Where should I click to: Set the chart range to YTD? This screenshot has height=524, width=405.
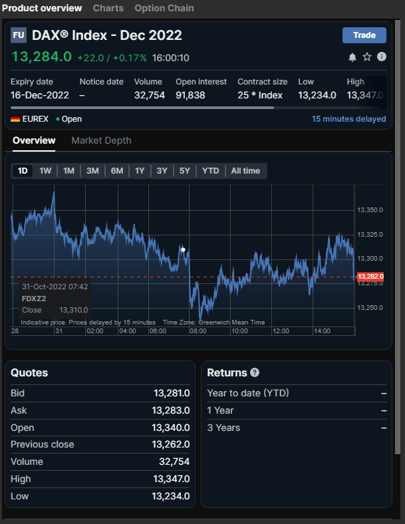click(x=210, y=171)
